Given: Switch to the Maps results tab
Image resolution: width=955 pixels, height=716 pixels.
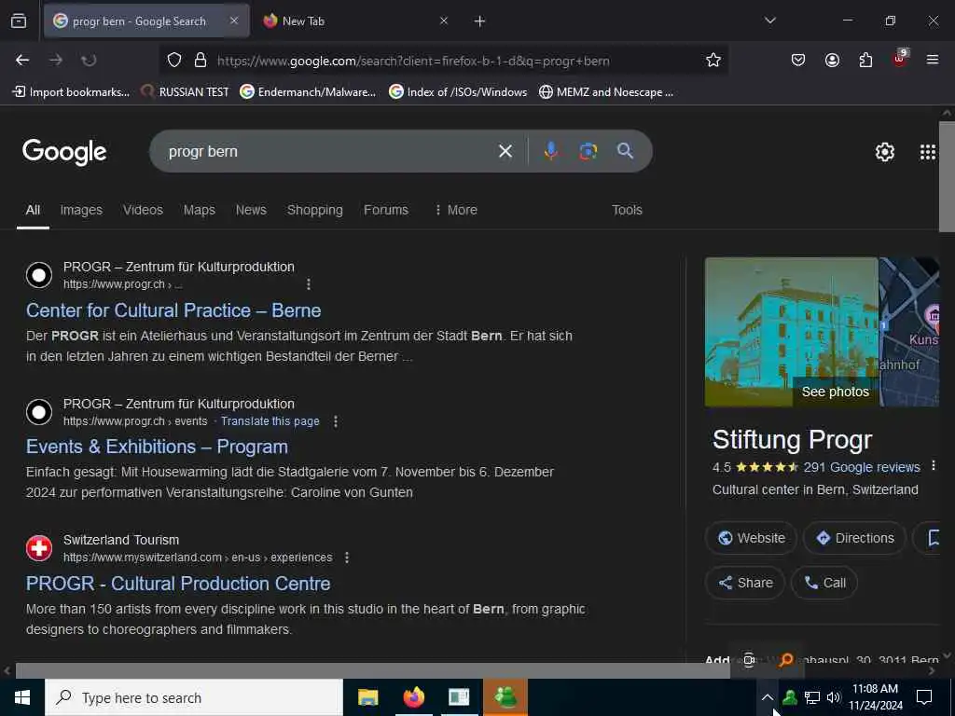Looking at the screenshot, I should click(200, 210).
